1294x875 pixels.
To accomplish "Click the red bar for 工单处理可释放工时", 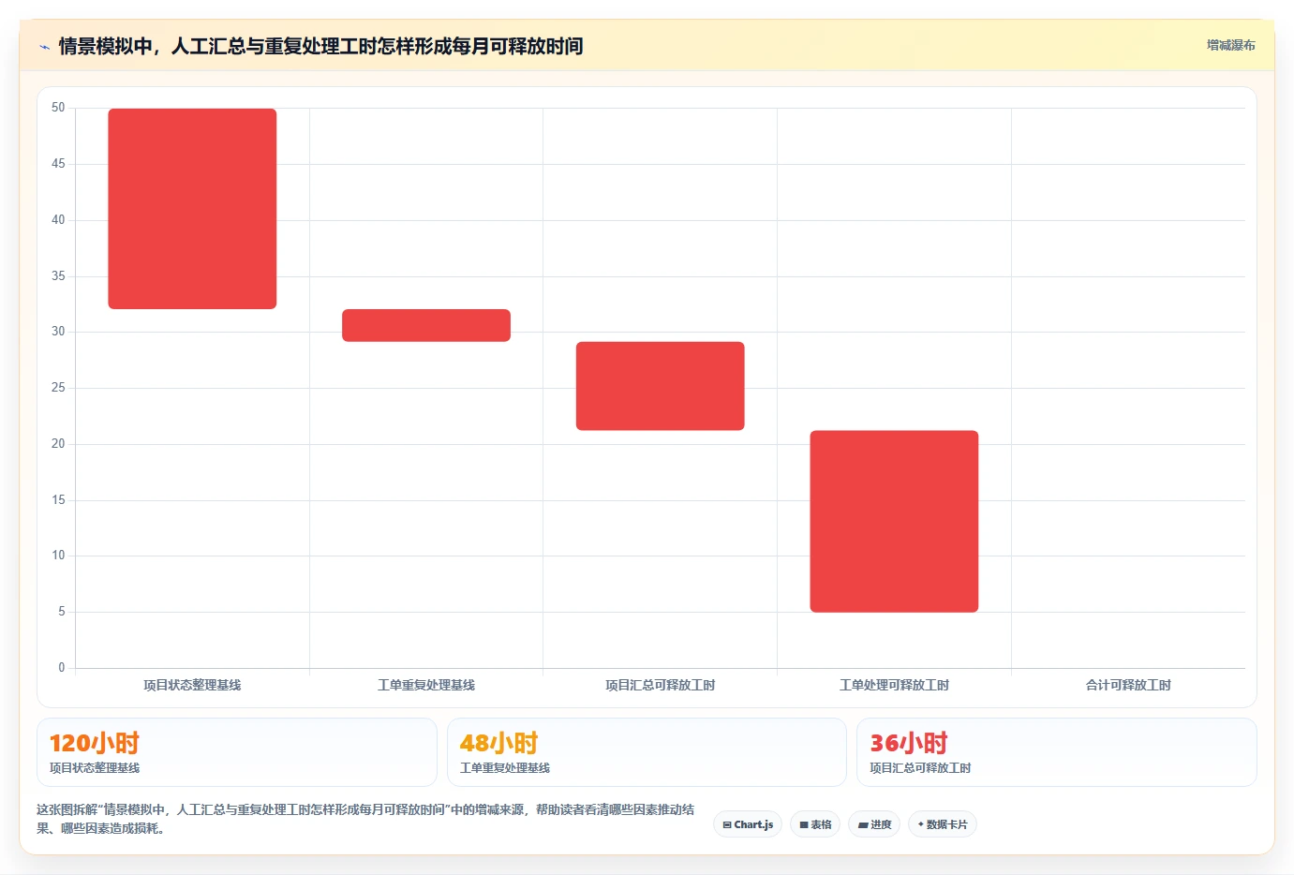I will point(894,522).
